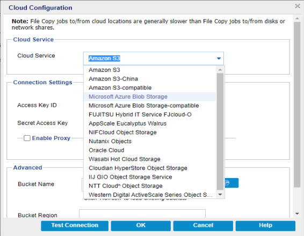Choose IIJ GIO Object Storage Service
The width and height of the screenshot is (304, 236).
point(150,177)
